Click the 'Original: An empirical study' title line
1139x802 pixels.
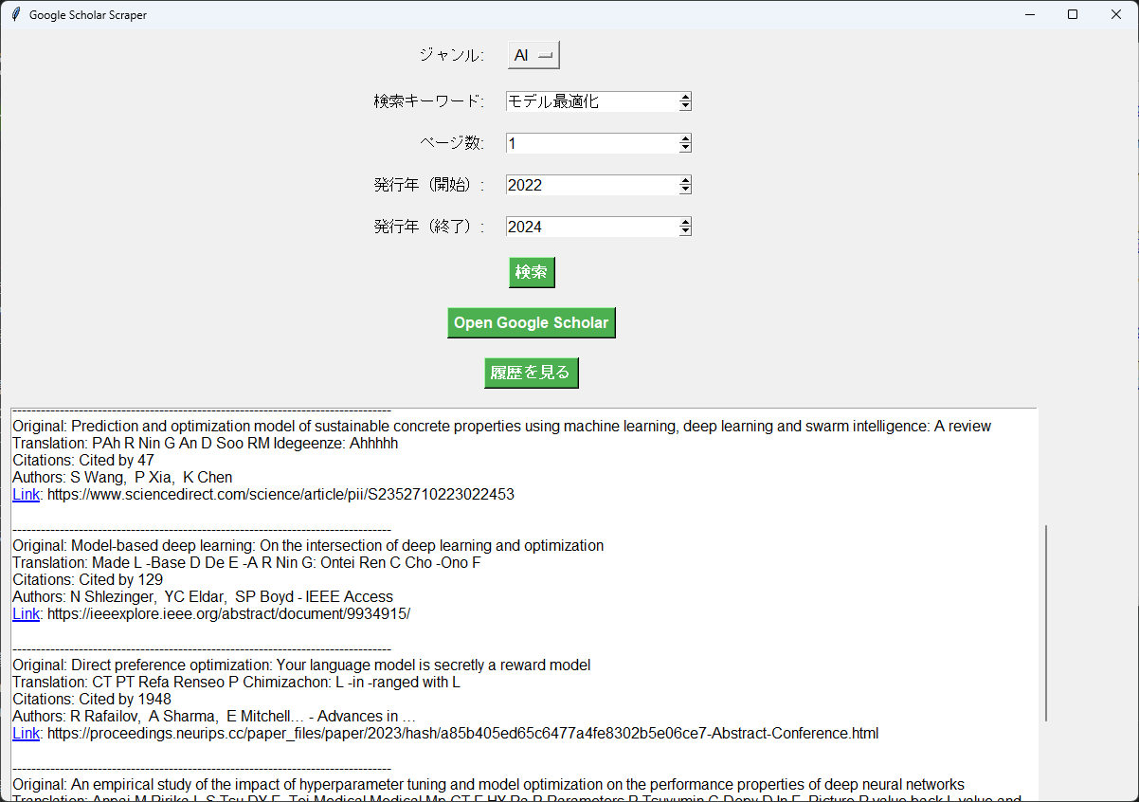pos(489,785)
